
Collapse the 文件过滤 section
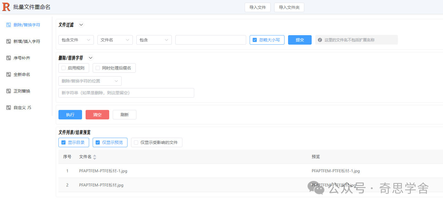81,25
